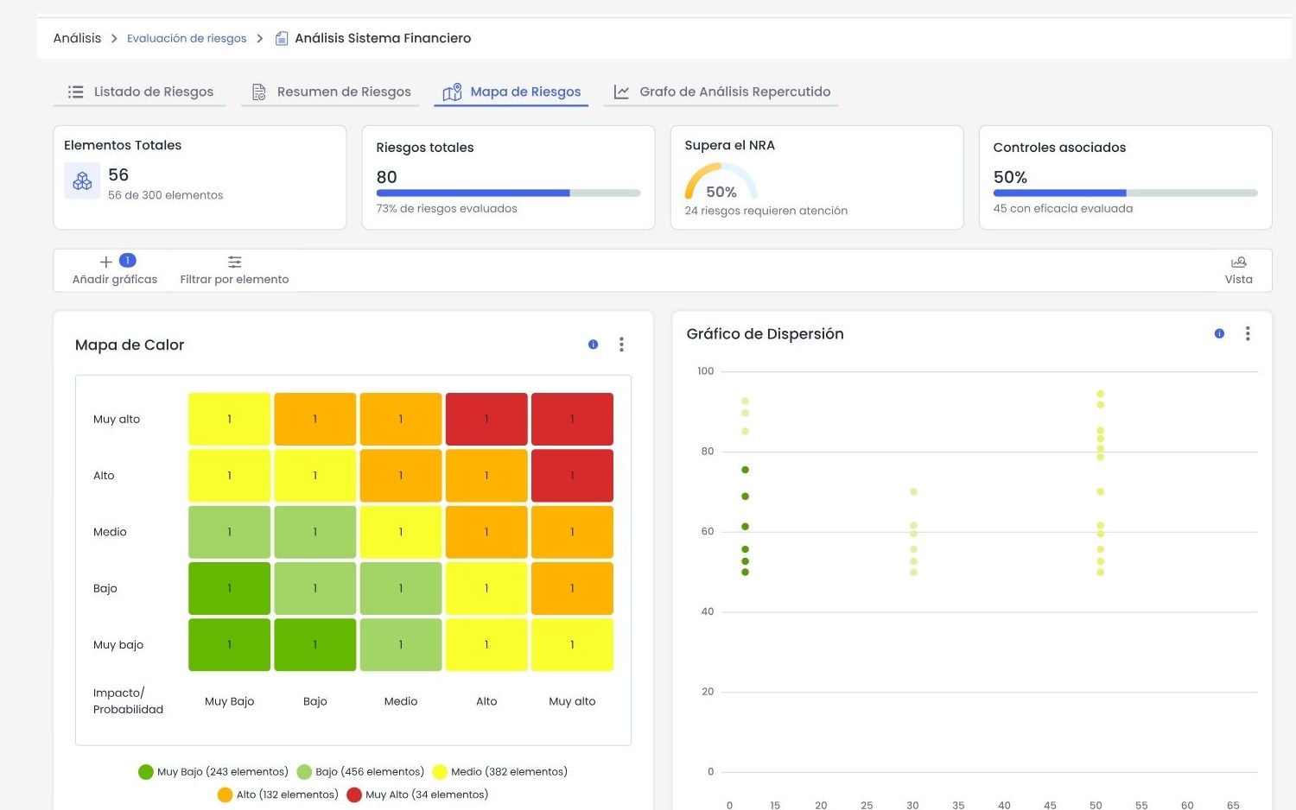Click the document icon beside Resumen de Riesgos
The height and width of the screenshot is (810, 1296).
(258, 92)
